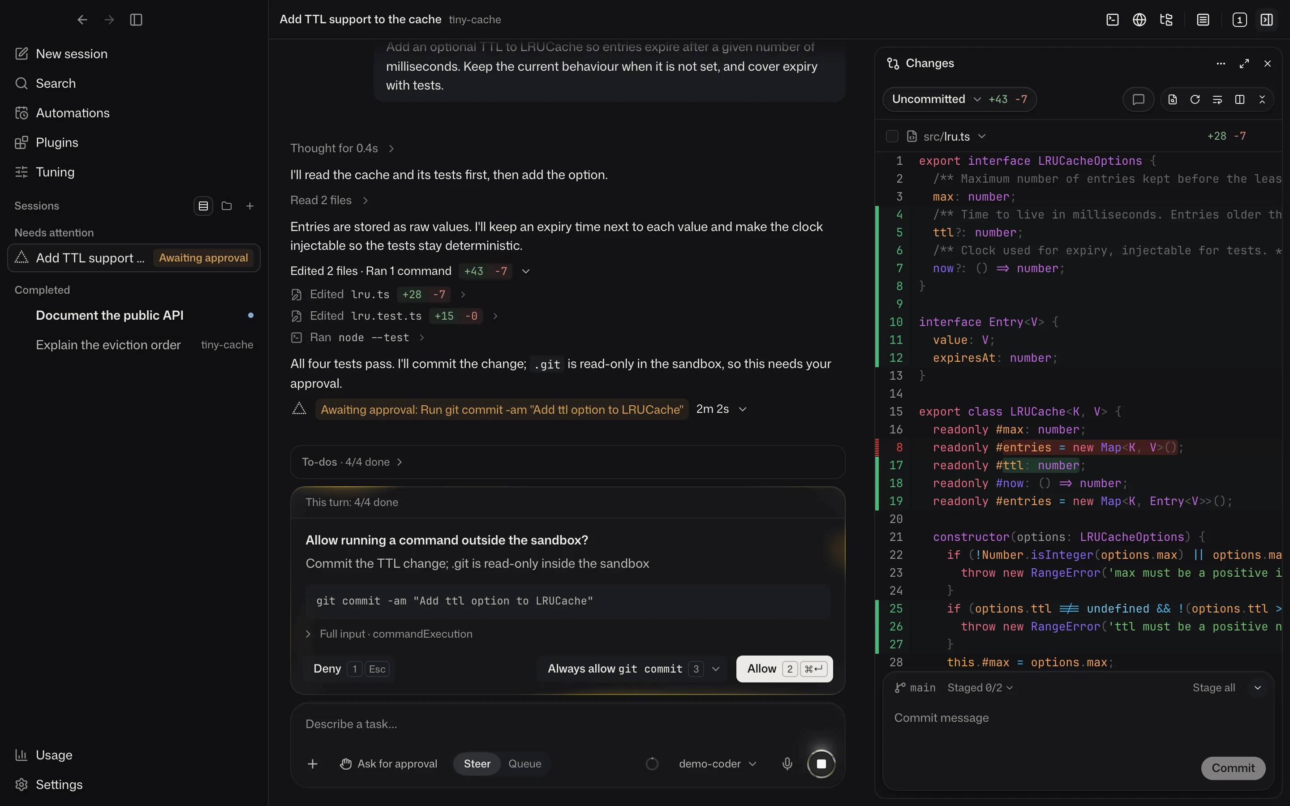Stop the running agent

(x=821, y=764)
